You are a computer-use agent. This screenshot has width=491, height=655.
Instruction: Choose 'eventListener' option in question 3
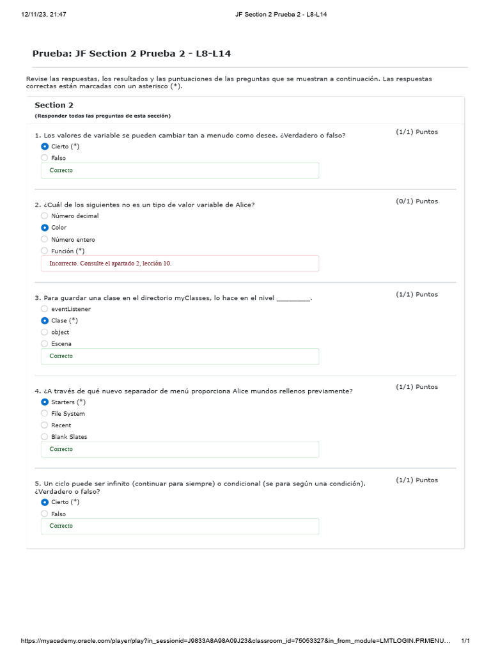click(x=45, y=309)
